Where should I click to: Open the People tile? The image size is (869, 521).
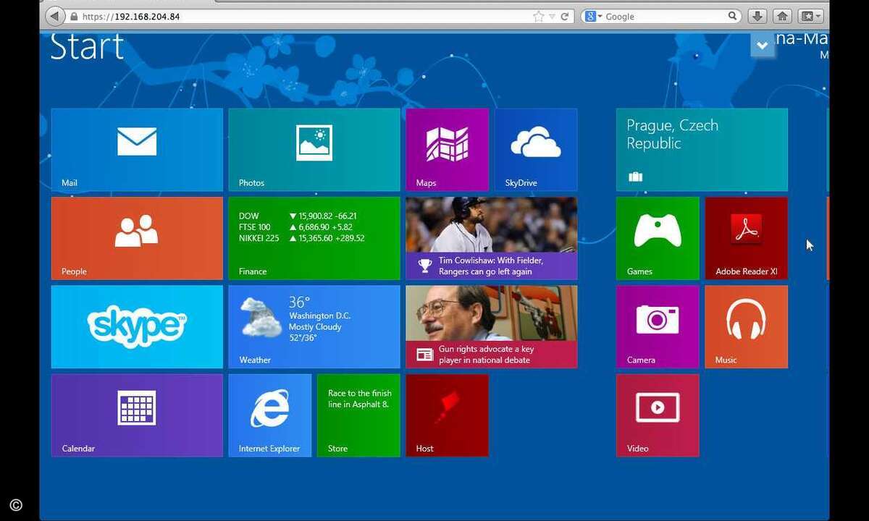(x=137, y=238)
